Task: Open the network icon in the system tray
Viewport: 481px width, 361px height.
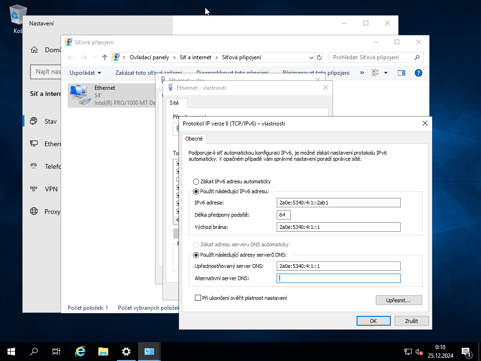Action: pyautogui.click(x=408, y=352)
